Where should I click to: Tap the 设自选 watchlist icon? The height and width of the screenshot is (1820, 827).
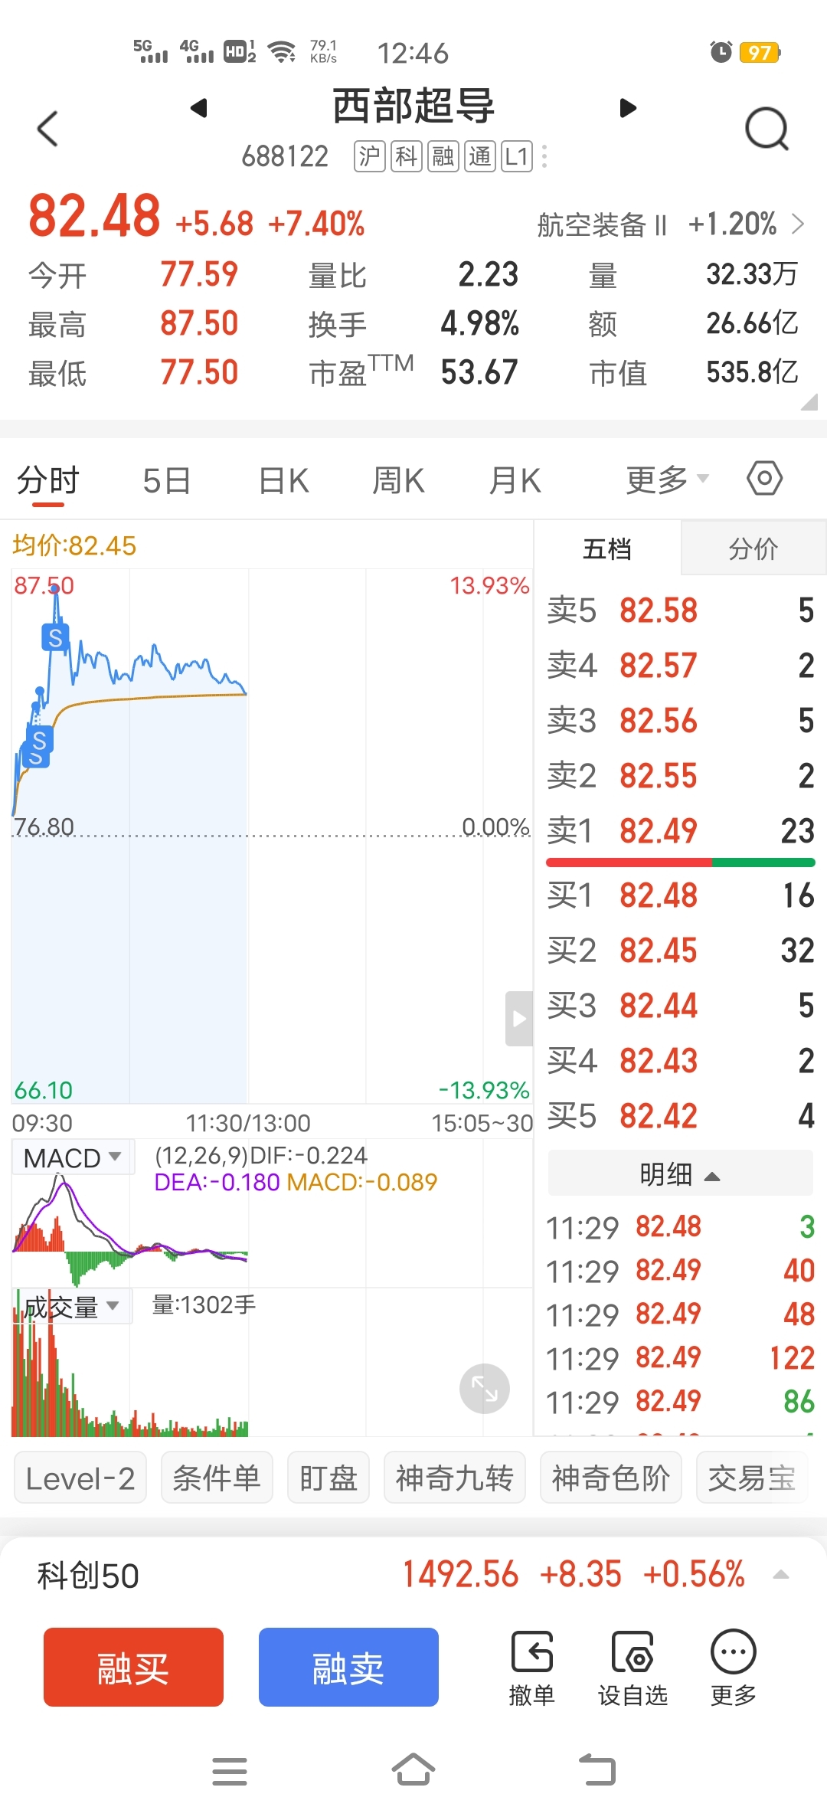click(x=633, y=1668)
